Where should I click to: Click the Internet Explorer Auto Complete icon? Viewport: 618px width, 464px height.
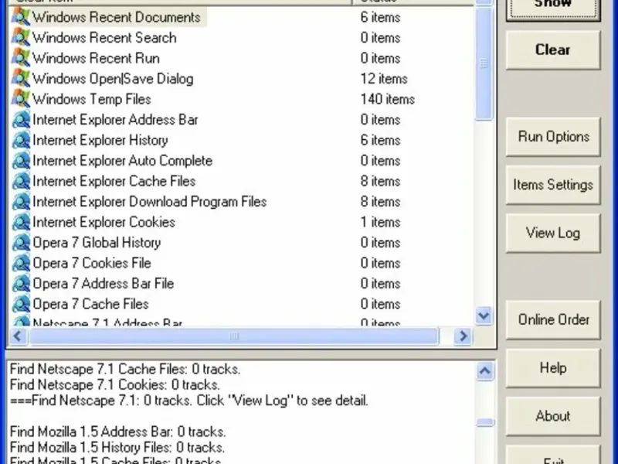(21, 161)
